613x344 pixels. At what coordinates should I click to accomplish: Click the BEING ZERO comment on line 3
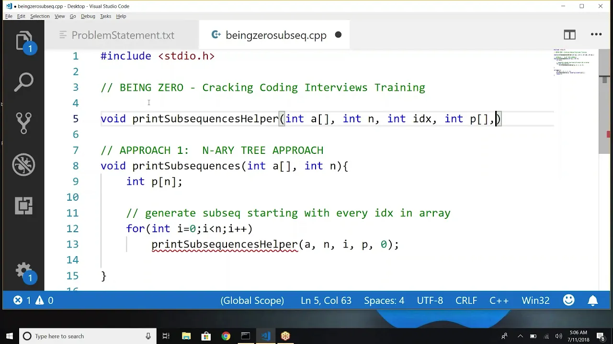point(263,87)
